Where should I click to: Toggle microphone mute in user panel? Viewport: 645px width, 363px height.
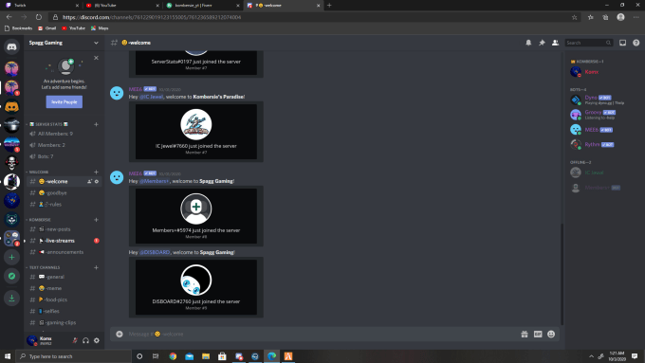[75, 340]
